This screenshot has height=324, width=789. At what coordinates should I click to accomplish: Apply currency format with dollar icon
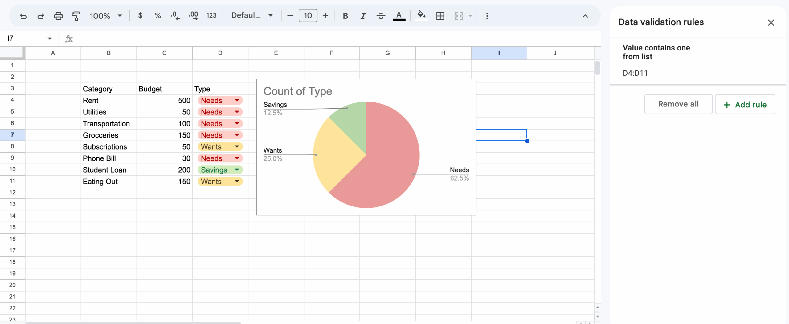140,15
